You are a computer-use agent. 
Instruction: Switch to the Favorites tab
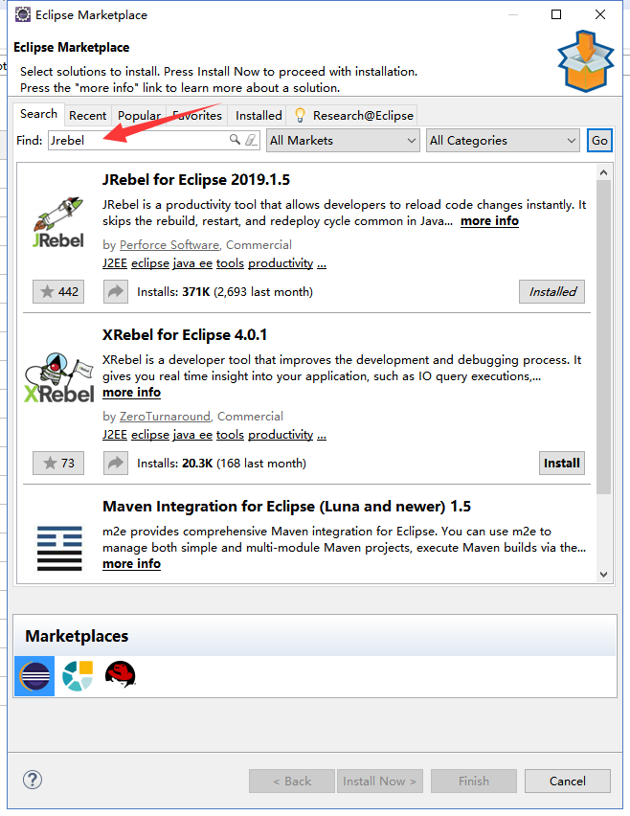click(197, 116)
